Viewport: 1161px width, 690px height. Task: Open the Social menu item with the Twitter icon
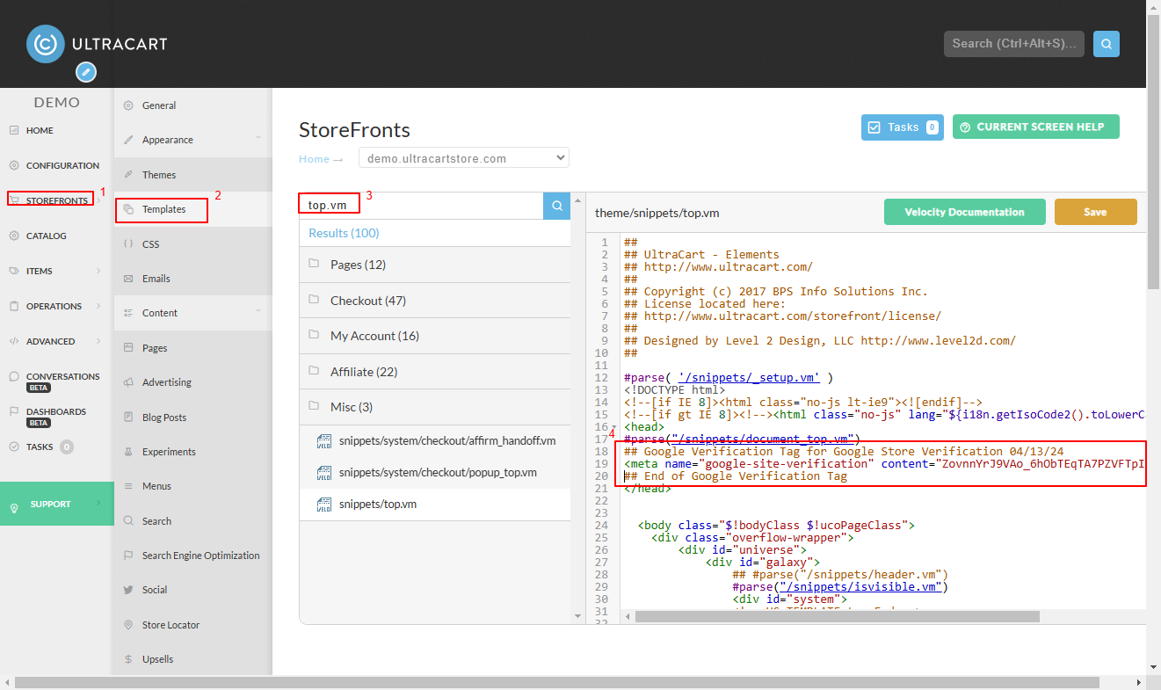point(128,590)
